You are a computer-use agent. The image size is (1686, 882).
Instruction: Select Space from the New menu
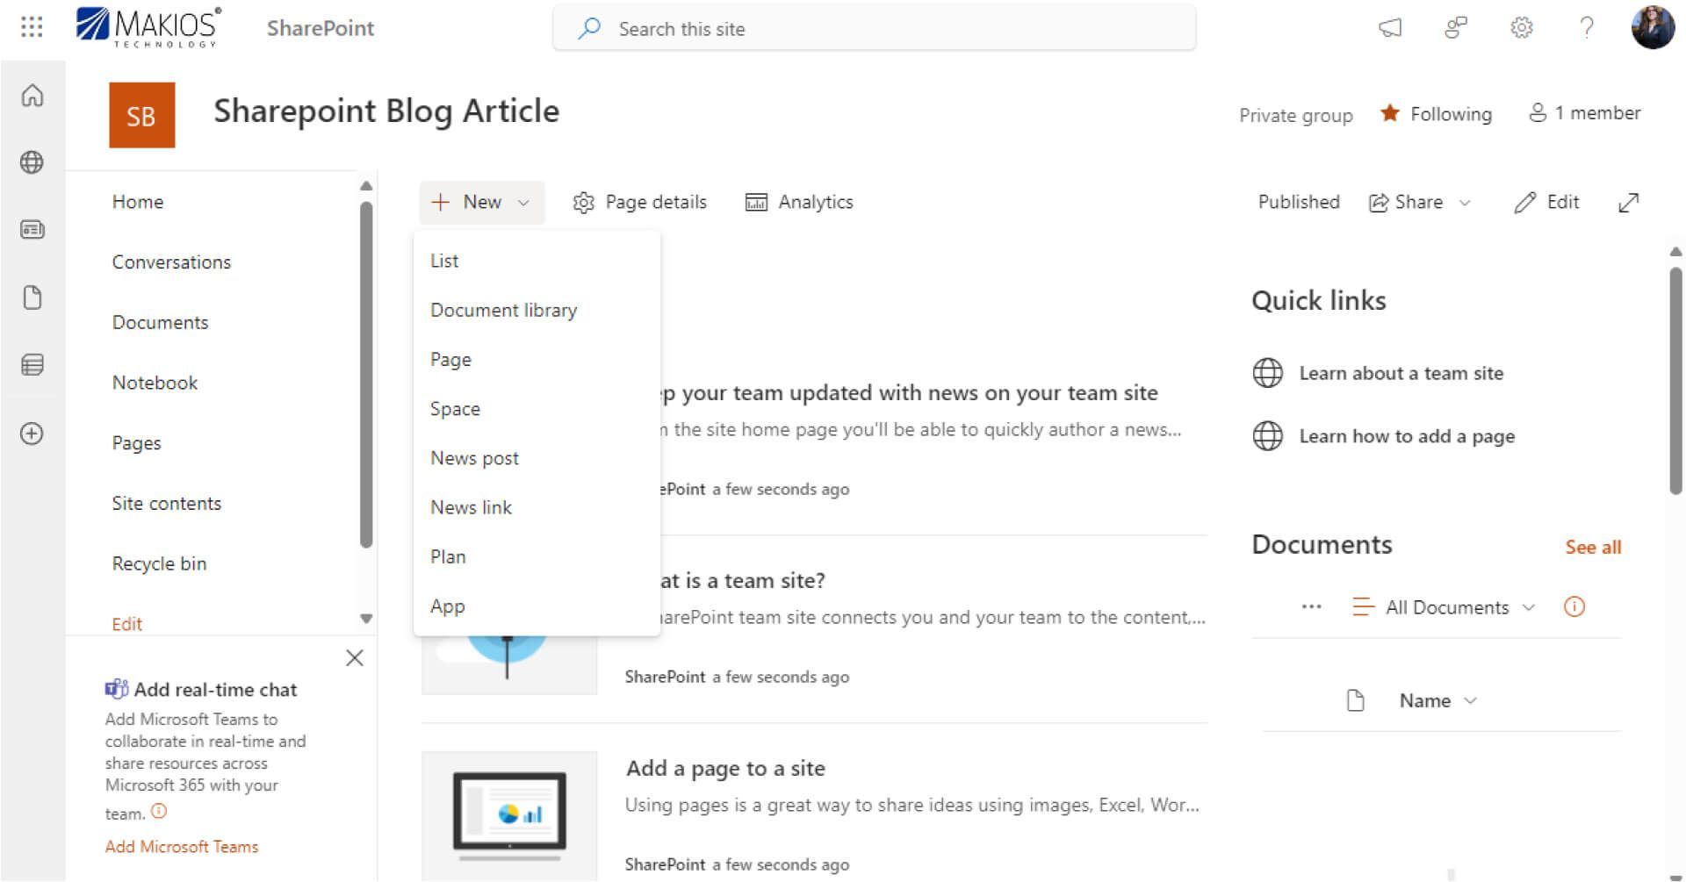(x=537, y=409)
